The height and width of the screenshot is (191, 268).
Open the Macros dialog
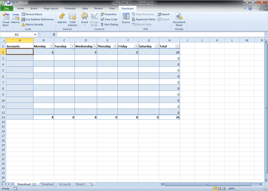pyautogui.click(x=15, y=19)
